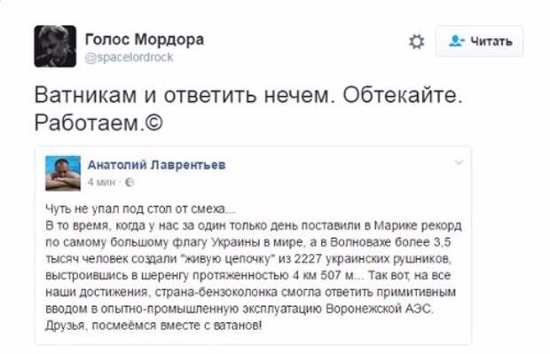550x354 pixels.
Task: Click line Чуть не упал под стол
Action: pos(140,209)
